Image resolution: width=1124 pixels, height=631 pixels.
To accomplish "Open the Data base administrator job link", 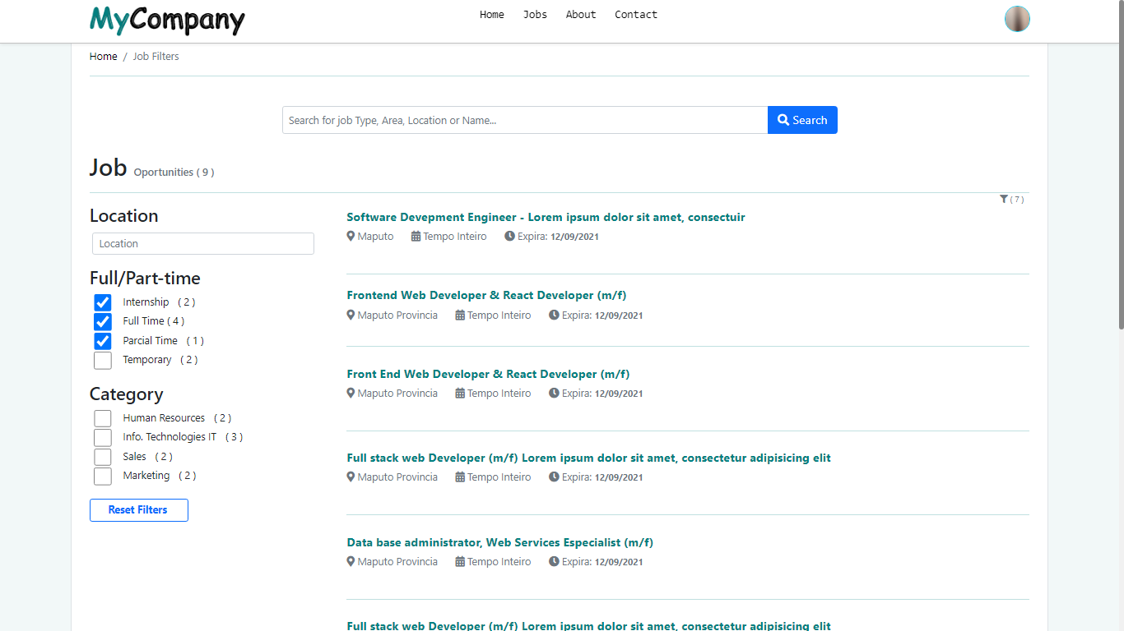I will click(x=499, y=543).
